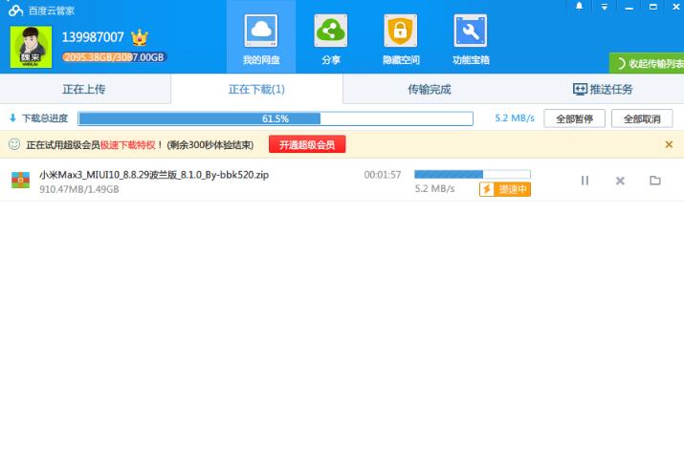The height and width of the screenshot is (450, 684).
Task: Switch to the 正在上传 uploading tab
Action: coord(84,90)
